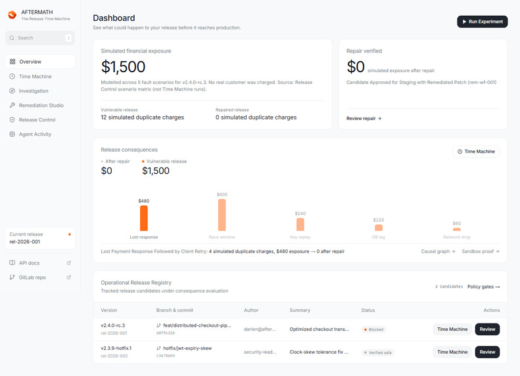Click version v2.4.0-rc.3 cell

[113, 325]
